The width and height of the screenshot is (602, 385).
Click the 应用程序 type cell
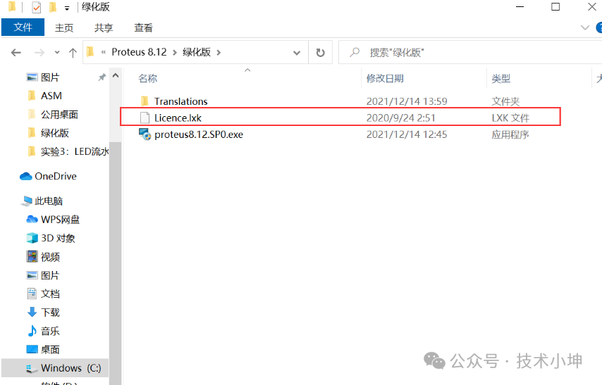click(x=510, y=134)
